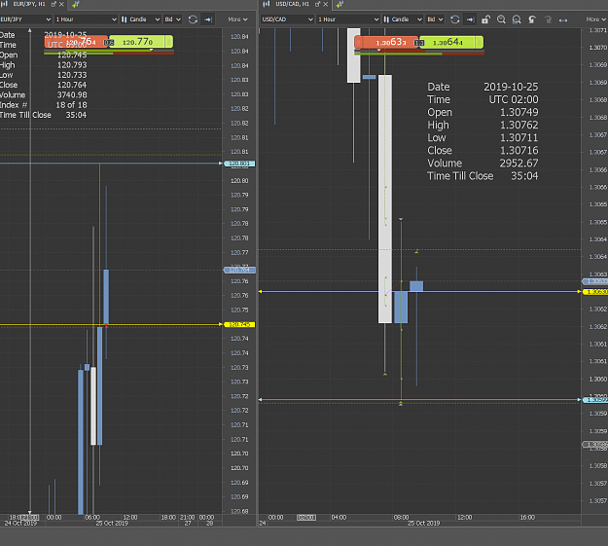
Task: Open the EUR/JPY Bid side dropdown
Action: (x=172, y=19)
